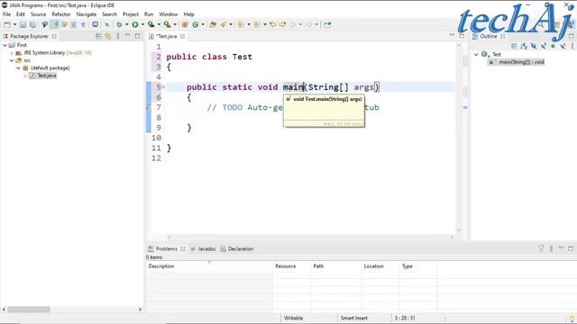Click Last Edit Location arrow icon
Image resolution: width=577 pixels, height=324 pixels.
pos(272,24)
